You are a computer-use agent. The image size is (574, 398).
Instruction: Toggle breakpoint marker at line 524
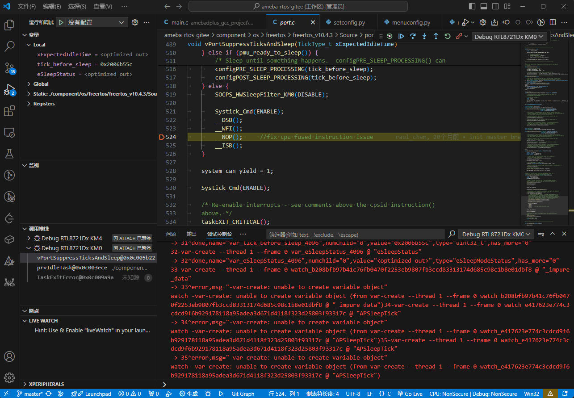[x=162, y=137]
